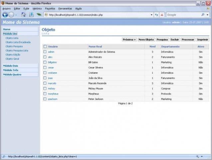Open the Arquivo menu

(7, 9)
